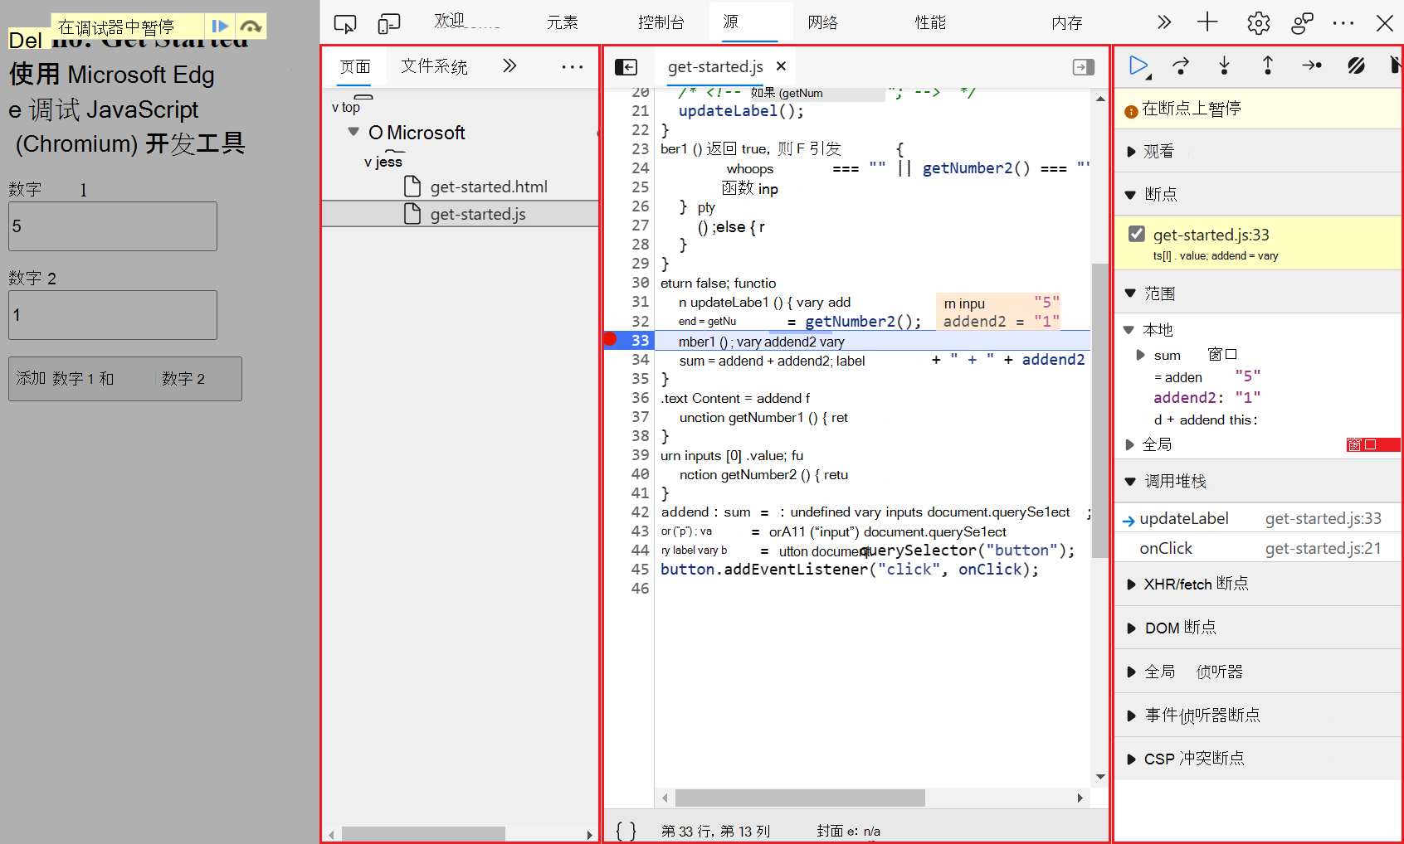Collapse the 本地 local scope

pos(1129,330)
